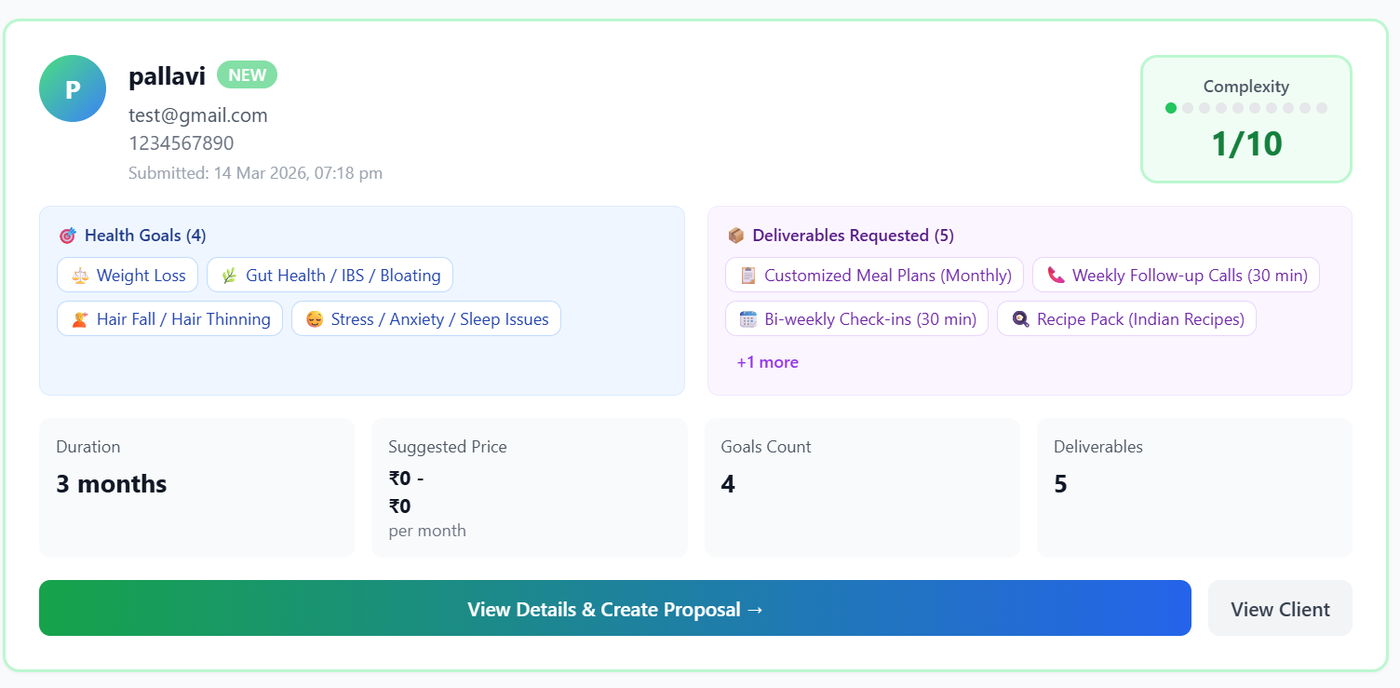Viewport: 1400px width, 688px height.
Task: Click the test@gmail.com email address
Action: (x=198, y=115)
